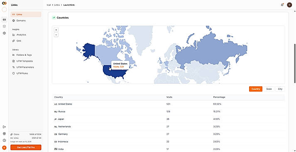Open the gift box icon

click(4, 133)
